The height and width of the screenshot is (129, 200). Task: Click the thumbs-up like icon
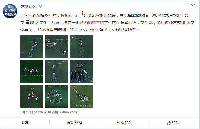pos(169,123)
